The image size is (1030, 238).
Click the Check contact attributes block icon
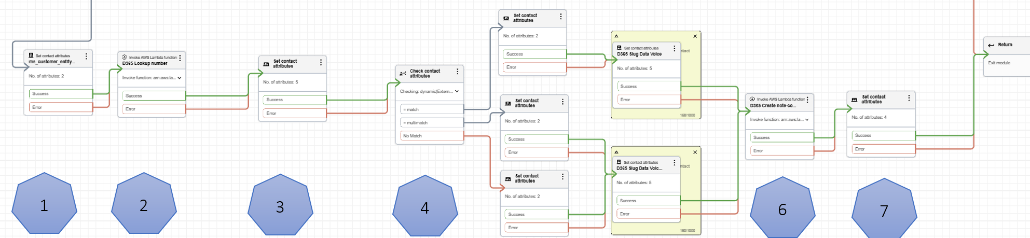click(x=403, y=74)
